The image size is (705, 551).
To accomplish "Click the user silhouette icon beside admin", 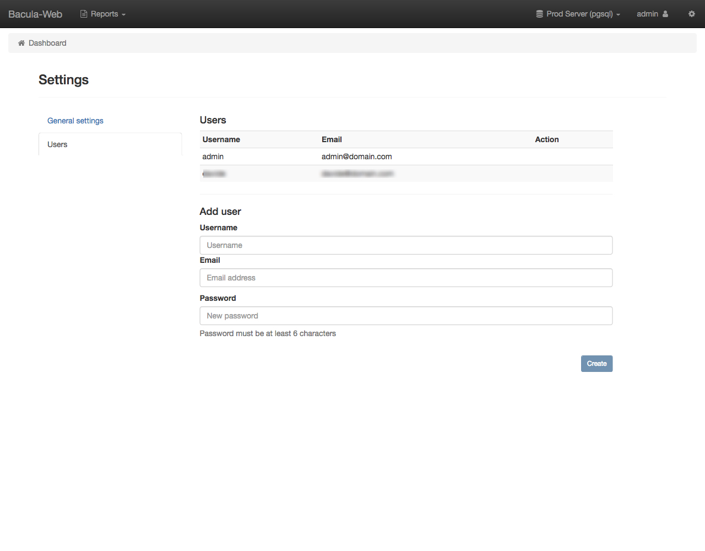I will (665, 14).
